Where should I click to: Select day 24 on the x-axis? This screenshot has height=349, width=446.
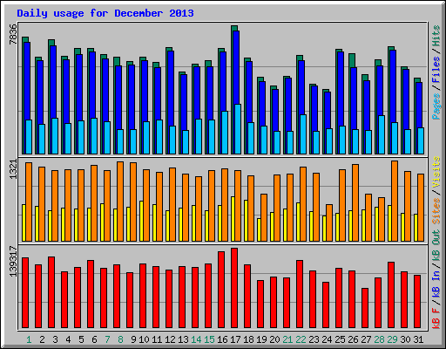click(x=327, y=339)
